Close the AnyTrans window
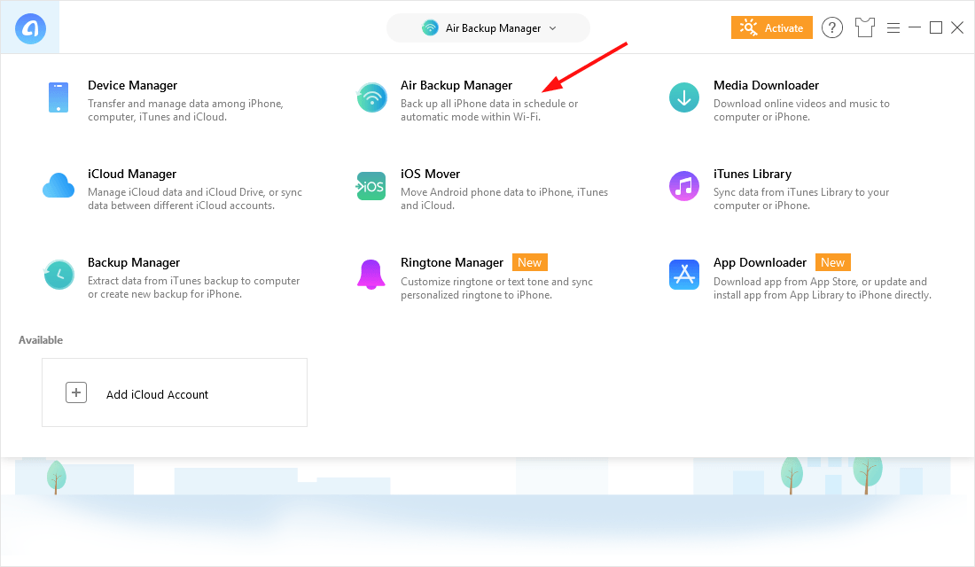 (x=957, y=27)
